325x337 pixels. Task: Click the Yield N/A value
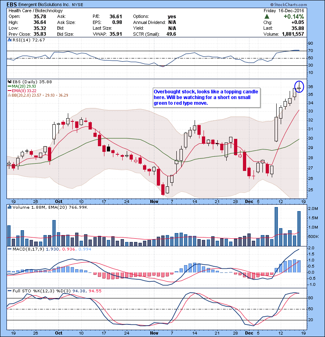point(172,28)
